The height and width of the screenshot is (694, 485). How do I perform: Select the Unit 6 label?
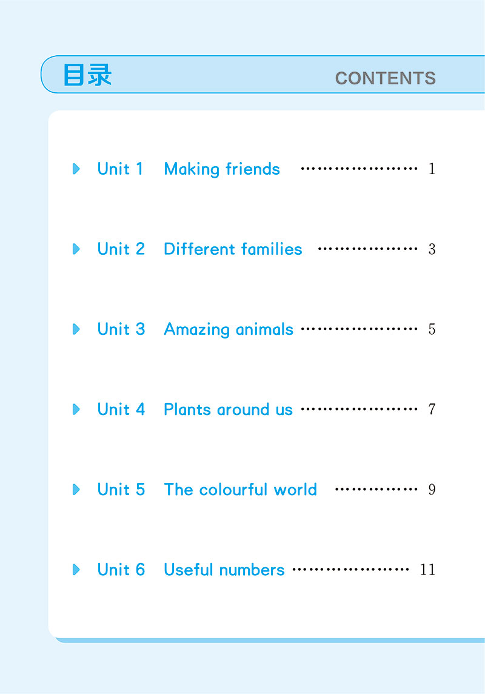coord(121,569)
